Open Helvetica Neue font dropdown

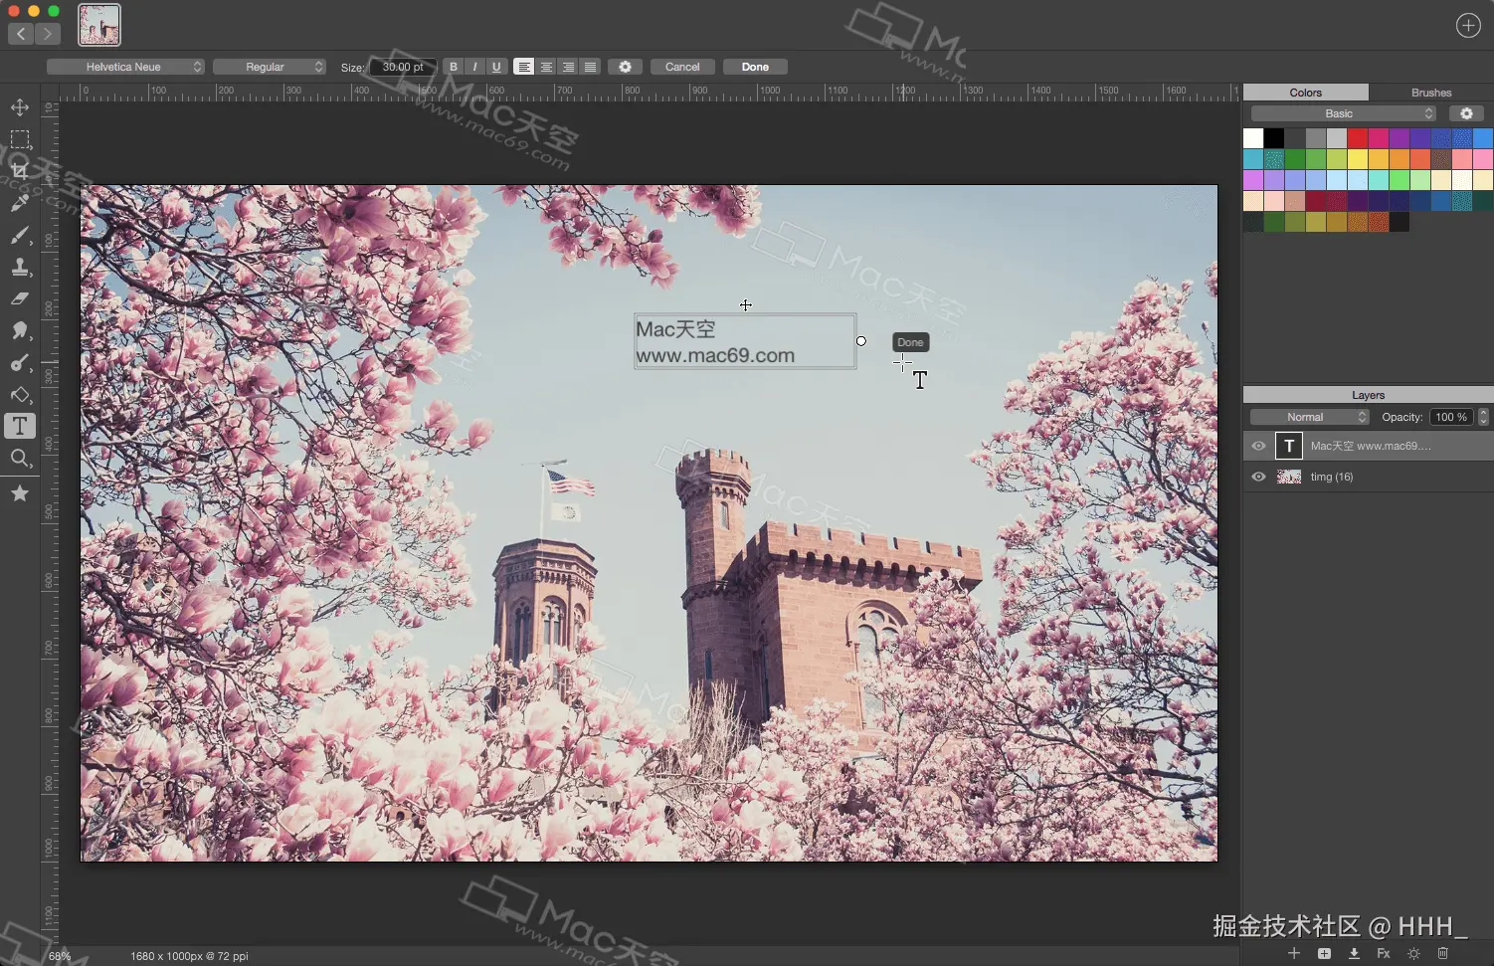click(125, 67)
